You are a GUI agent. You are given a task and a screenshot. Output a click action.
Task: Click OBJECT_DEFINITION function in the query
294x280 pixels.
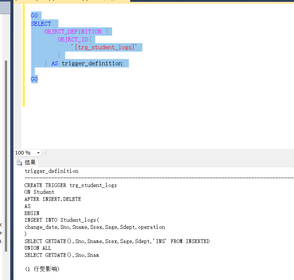point(73,31)
